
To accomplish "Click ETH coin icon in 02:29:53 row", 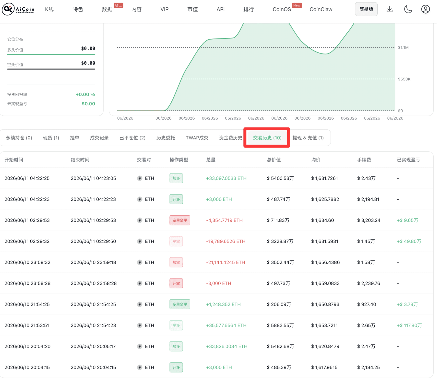I will [x=140, y=220].
